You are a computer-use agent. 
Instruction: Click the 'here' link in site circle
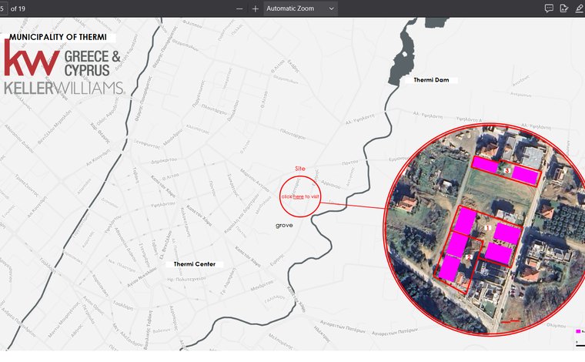tap(298, 196)
